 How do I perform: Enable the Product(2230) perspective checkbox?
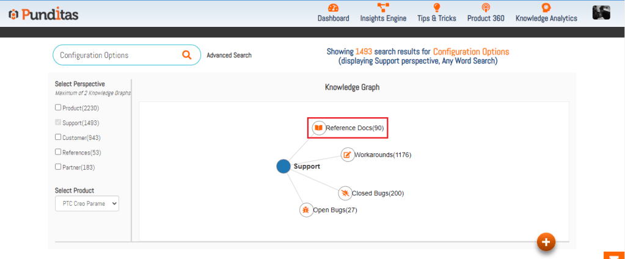coord(58,108)
